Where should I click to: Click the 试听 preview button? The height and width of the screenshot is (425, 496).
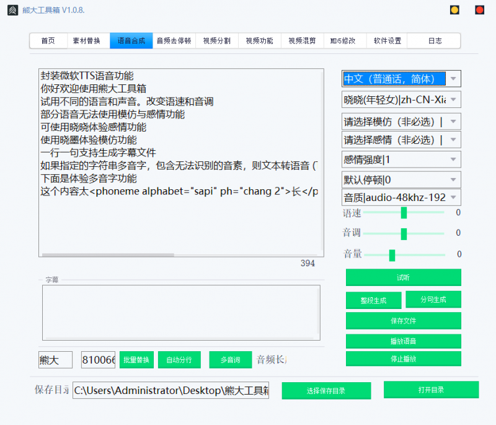pos(402,277)
